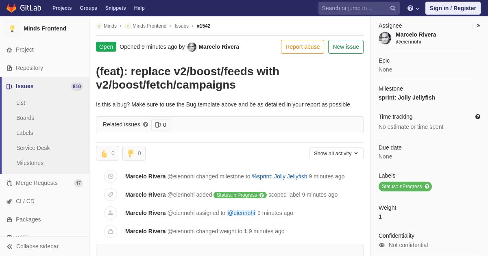This screenshot has width=488, height=256.
Task: Click the New issue button
Action: [x=346, y=47]
